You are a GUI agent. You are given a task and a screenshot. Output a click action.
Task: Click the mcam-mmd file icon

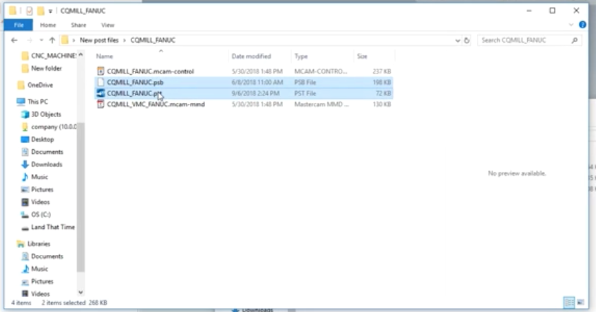click(100, 104)
